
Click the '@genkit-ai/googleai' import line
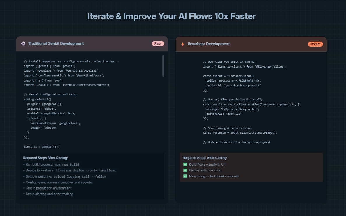[x=62, y=71]
